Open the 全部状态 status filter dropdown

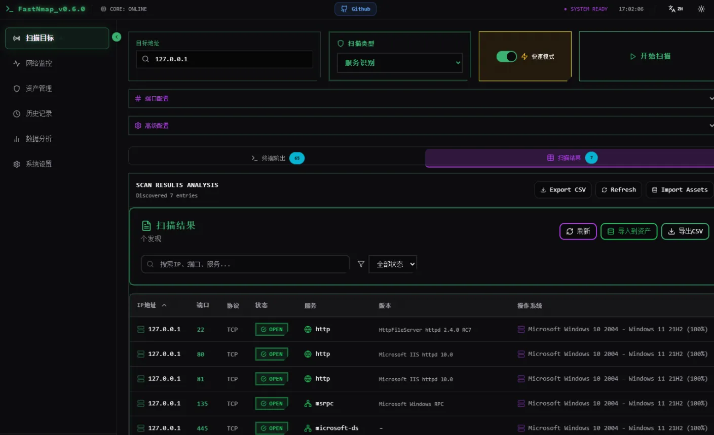[393, 264]
